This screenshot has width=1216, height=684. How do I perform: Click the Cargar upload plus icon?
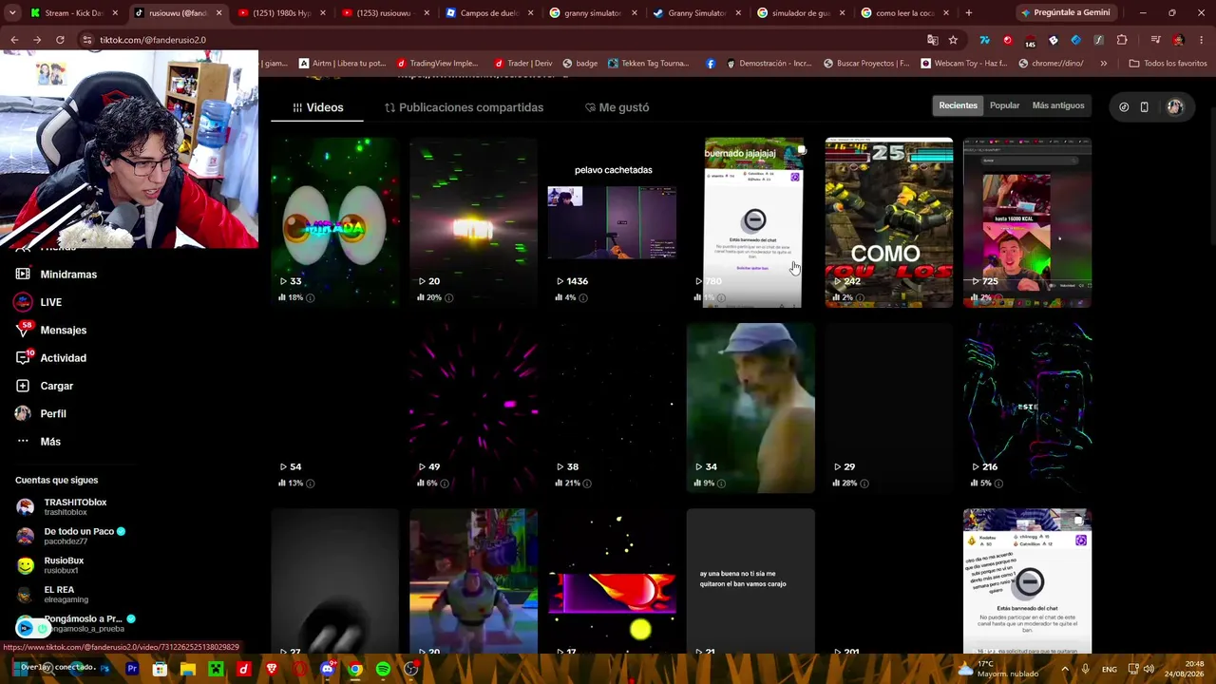tap(23, 386)
